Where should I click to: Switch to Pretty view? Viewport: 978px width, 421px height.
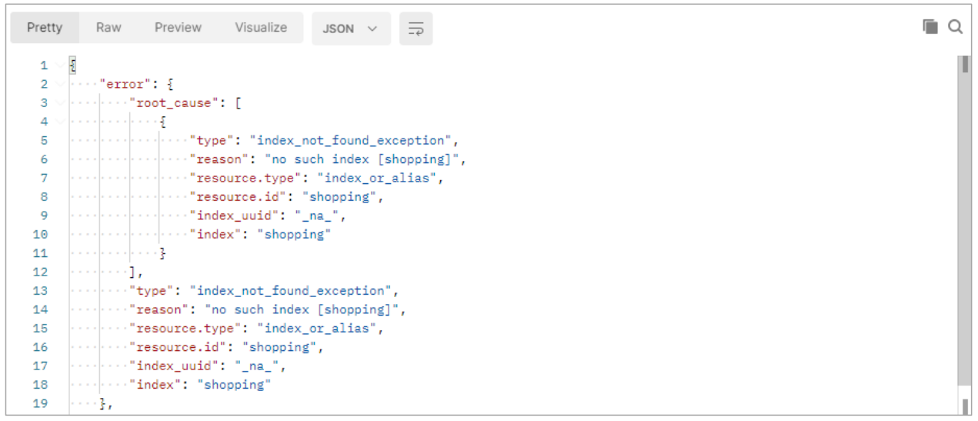pyautogui.click(x=45, y=28)
